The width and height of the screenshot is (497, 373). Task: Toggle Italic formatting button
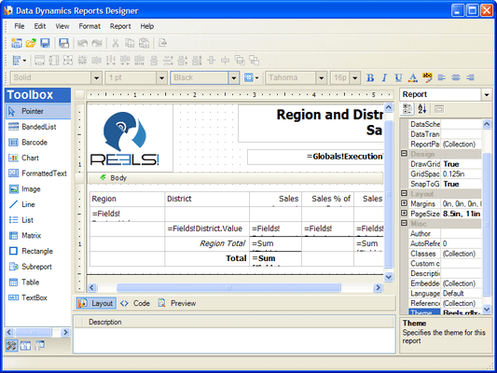[384, 77]
